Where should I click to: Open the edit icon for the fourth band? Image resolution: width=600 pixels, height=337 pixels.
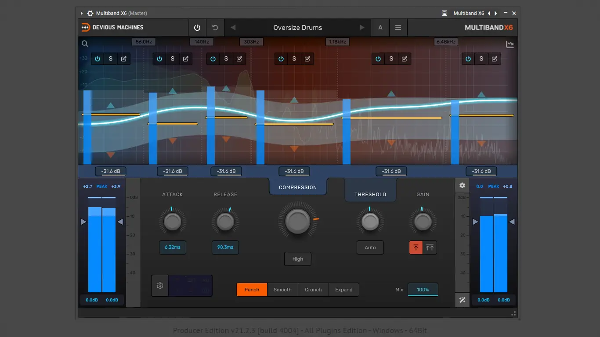click(x=307, y=59)
